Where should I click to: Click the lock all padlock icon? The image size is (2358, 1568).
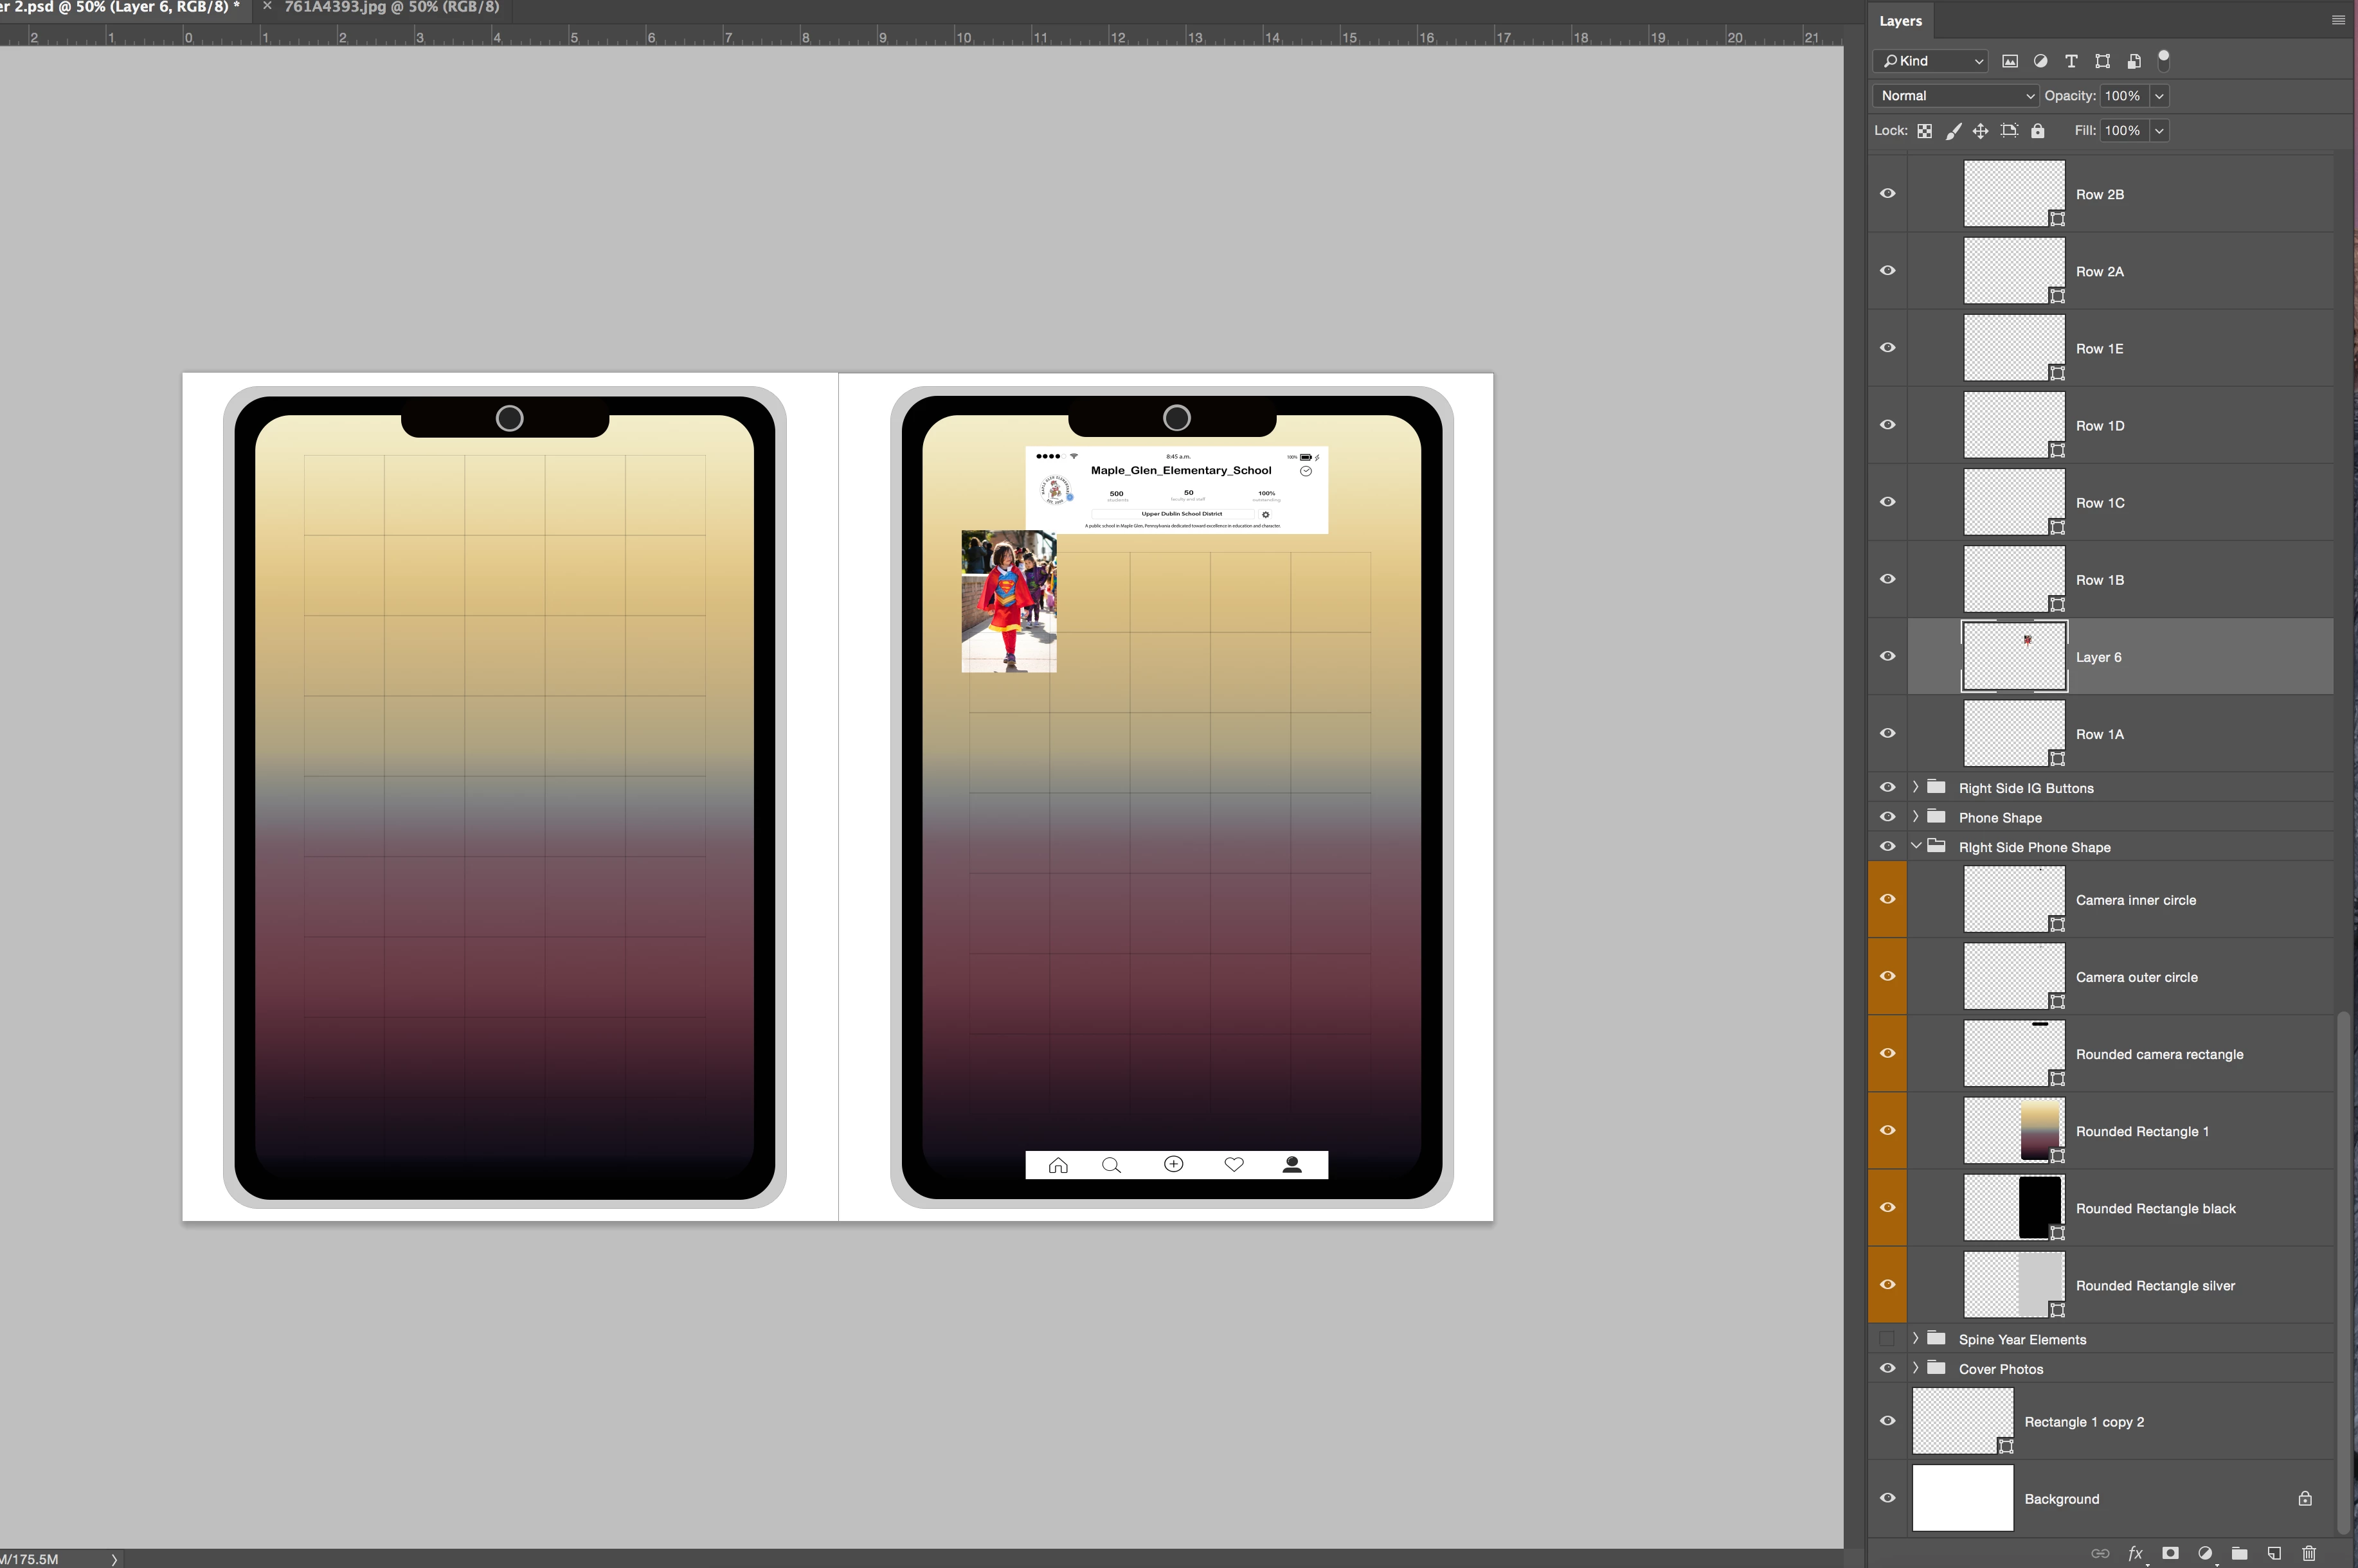(2037, 131)
